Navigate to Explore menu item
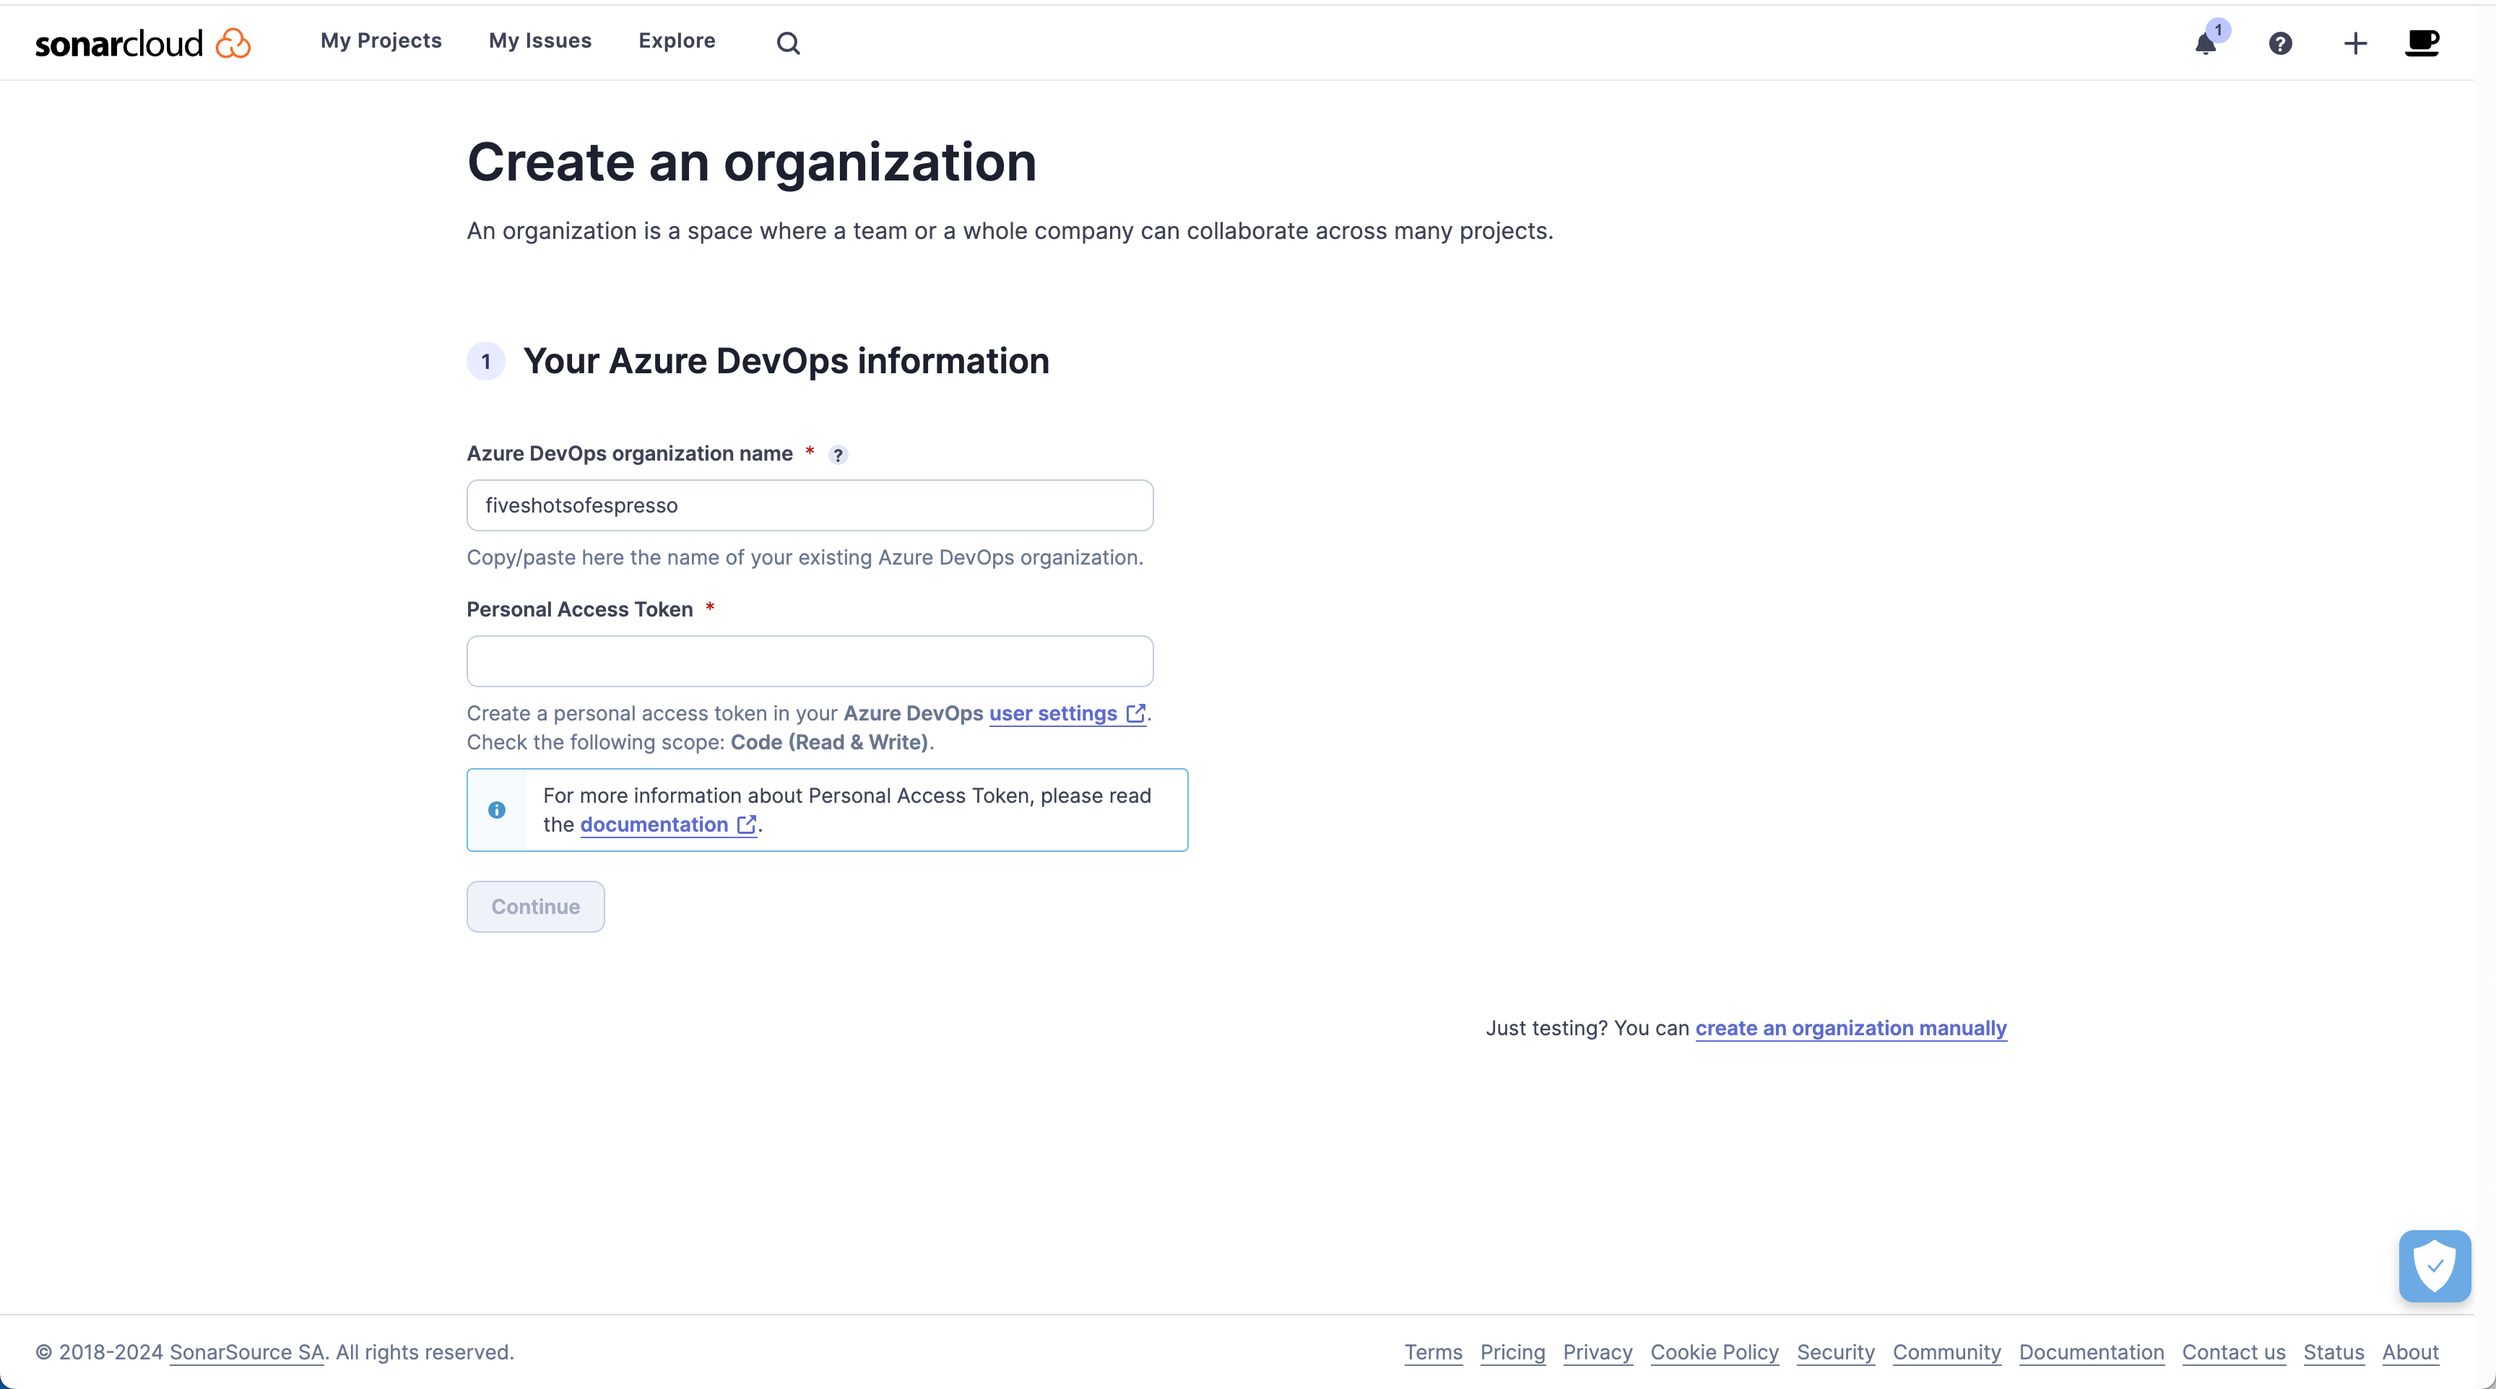The image size is (2496, 1389). 676,39
